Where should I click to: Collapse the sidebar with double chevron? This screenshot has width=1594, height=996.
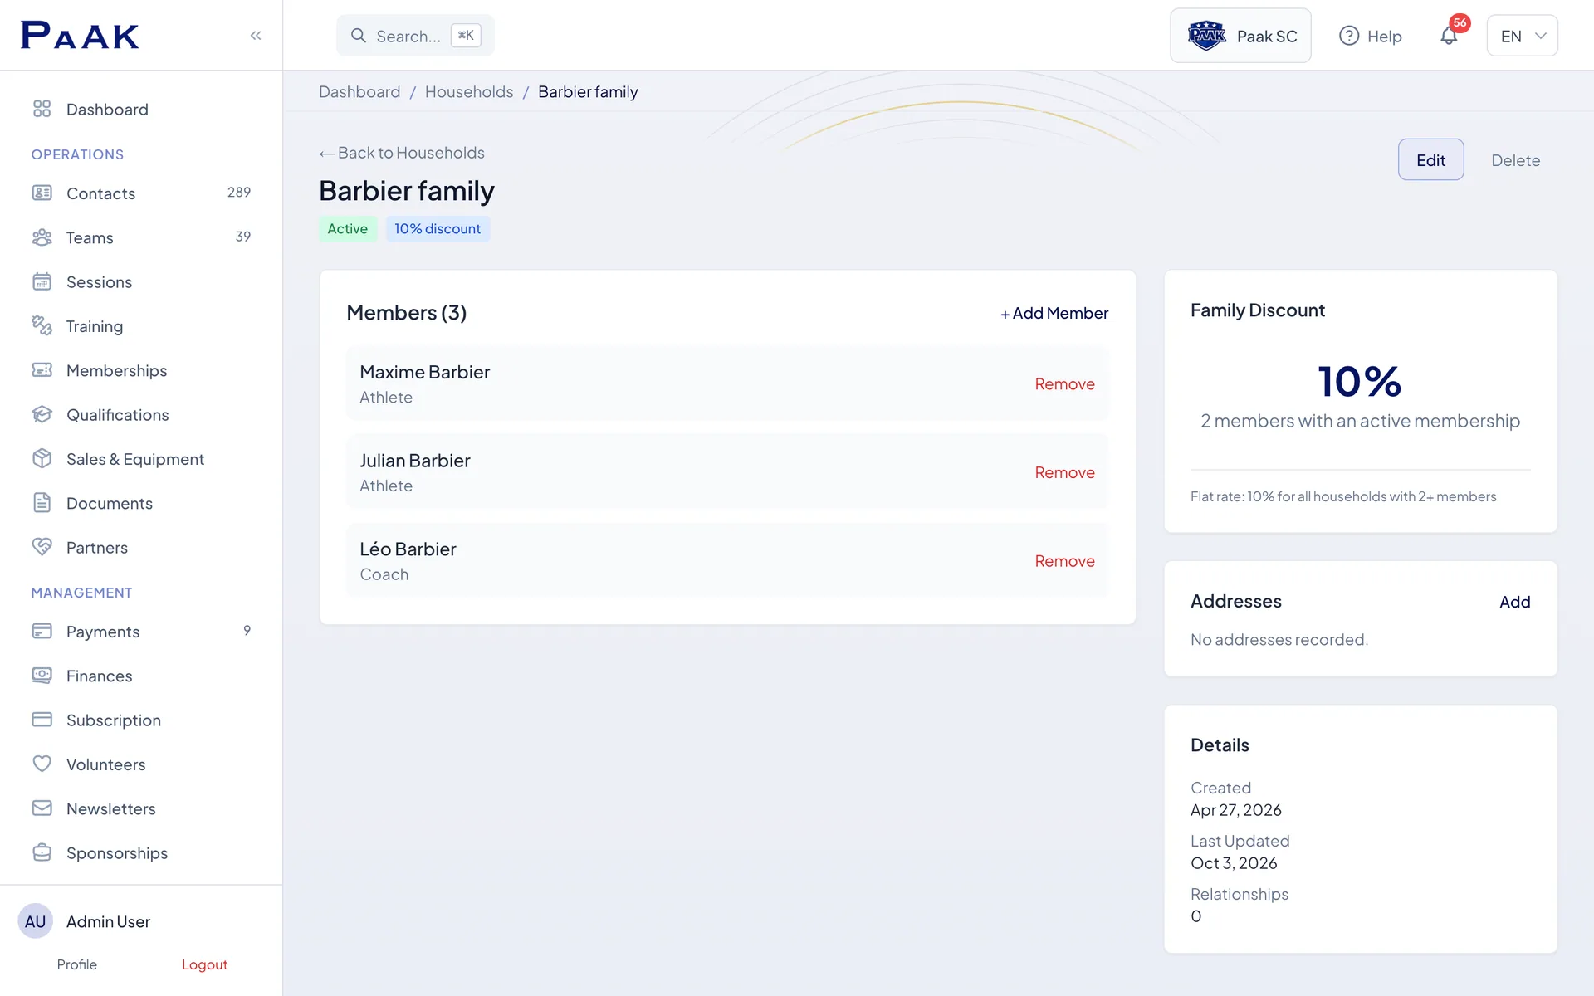click(256, 35)
